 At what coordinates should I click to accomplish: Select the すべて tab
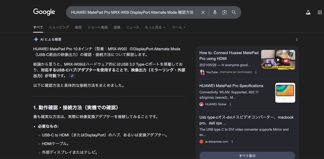38,27
